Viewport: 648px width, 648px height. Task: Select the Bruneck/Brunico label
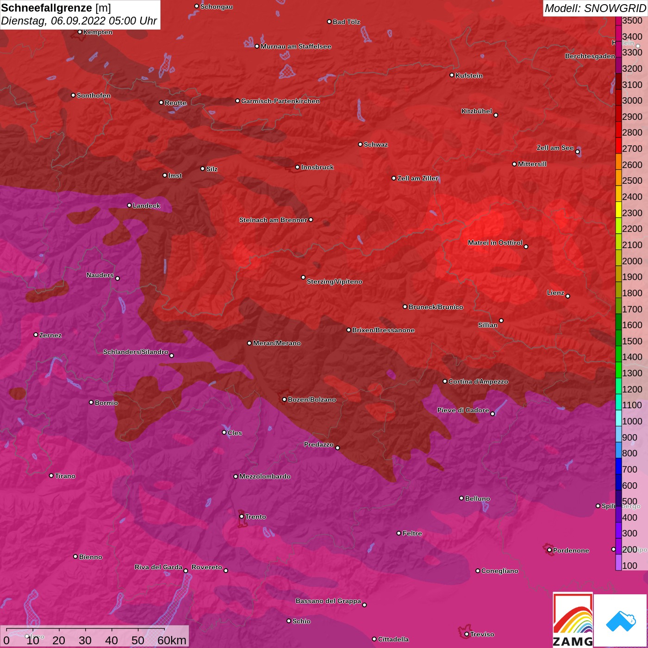[436, 307]
